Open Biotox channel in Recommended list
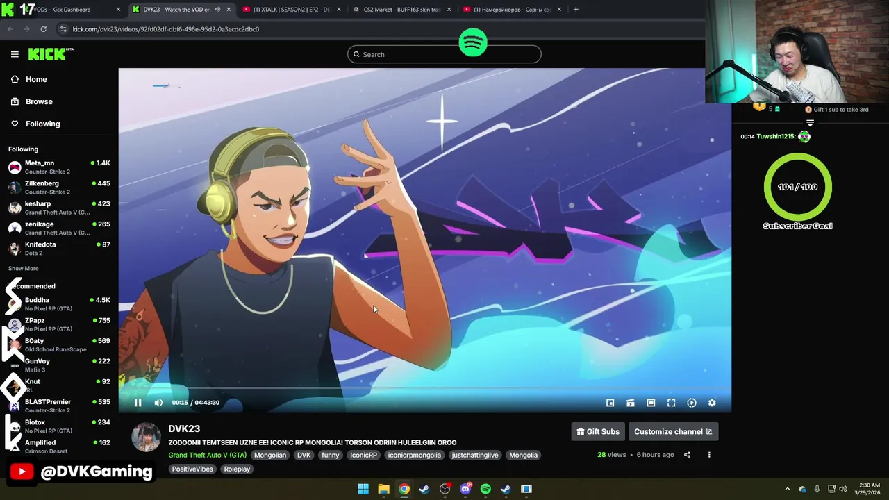 coord(59,426)
